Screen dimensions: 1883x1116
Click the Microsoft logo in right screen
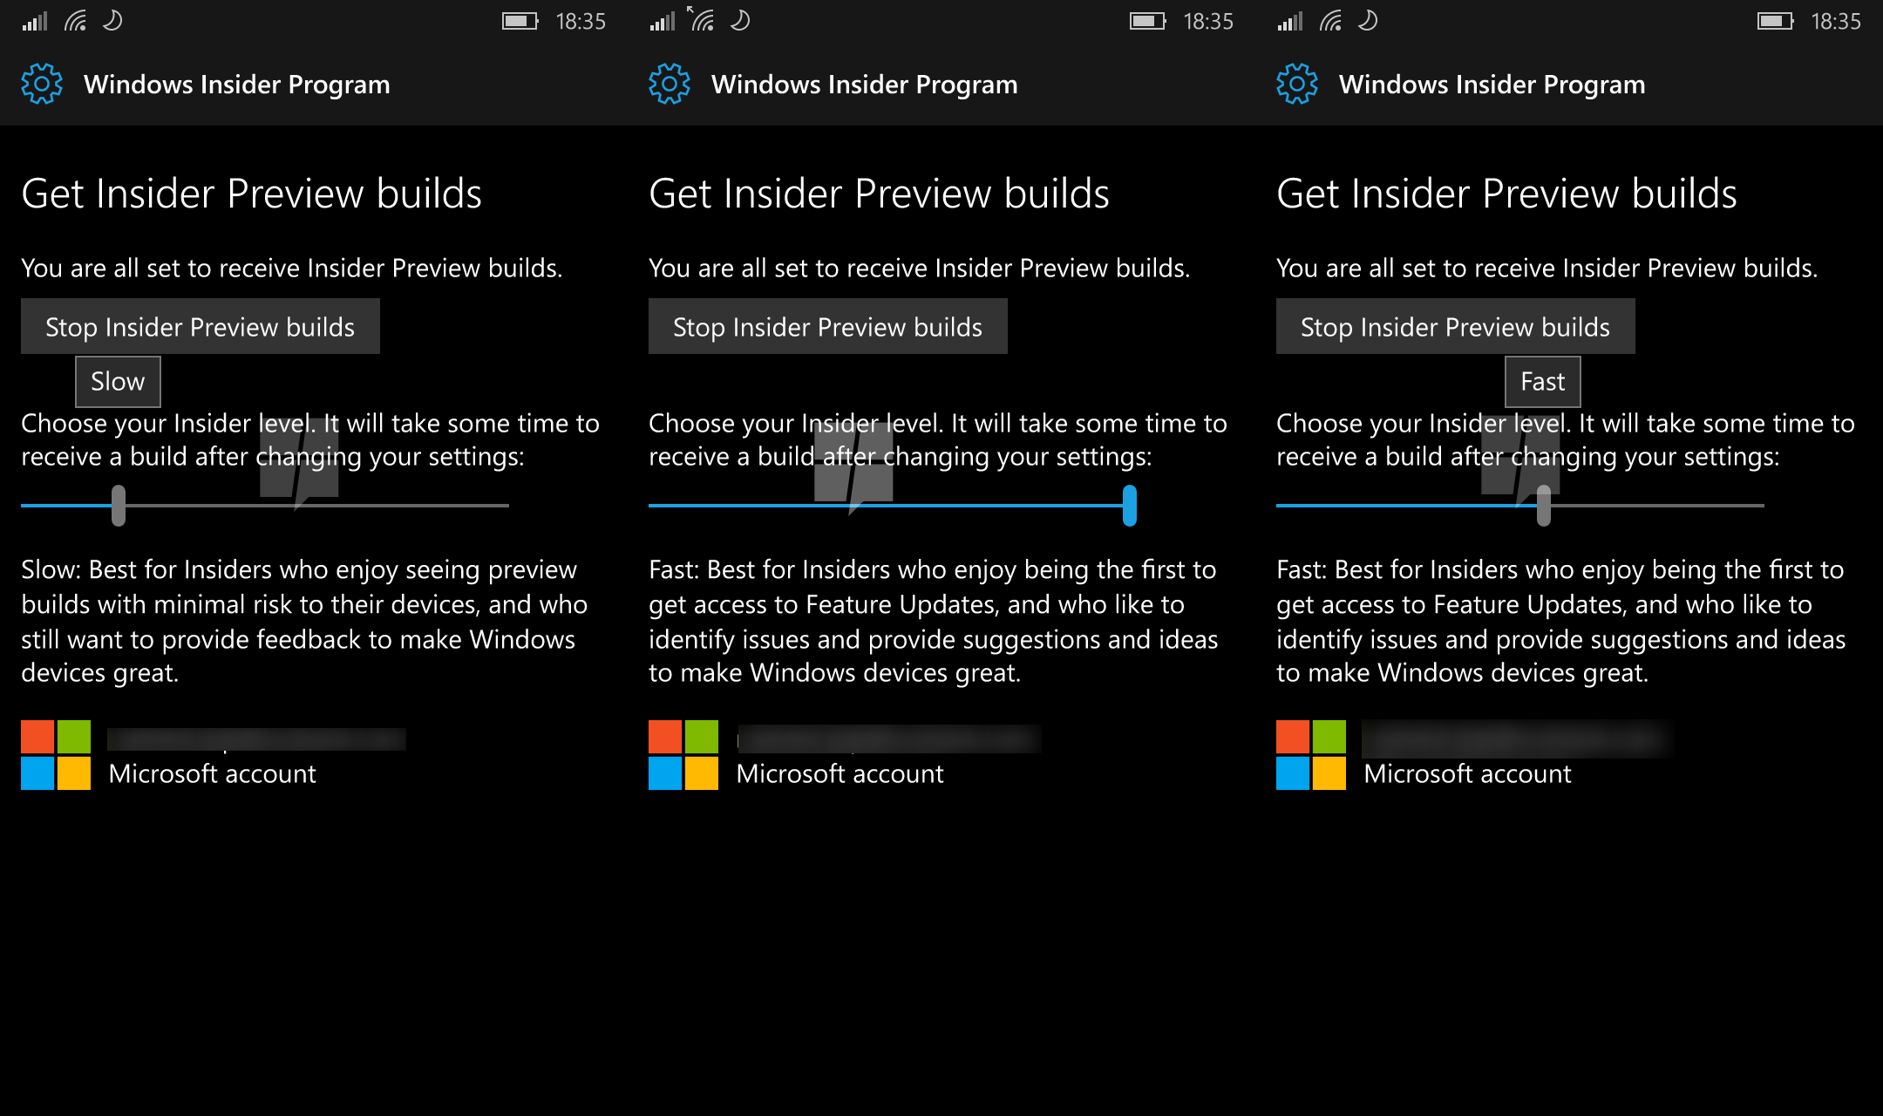coord(1311,755)
